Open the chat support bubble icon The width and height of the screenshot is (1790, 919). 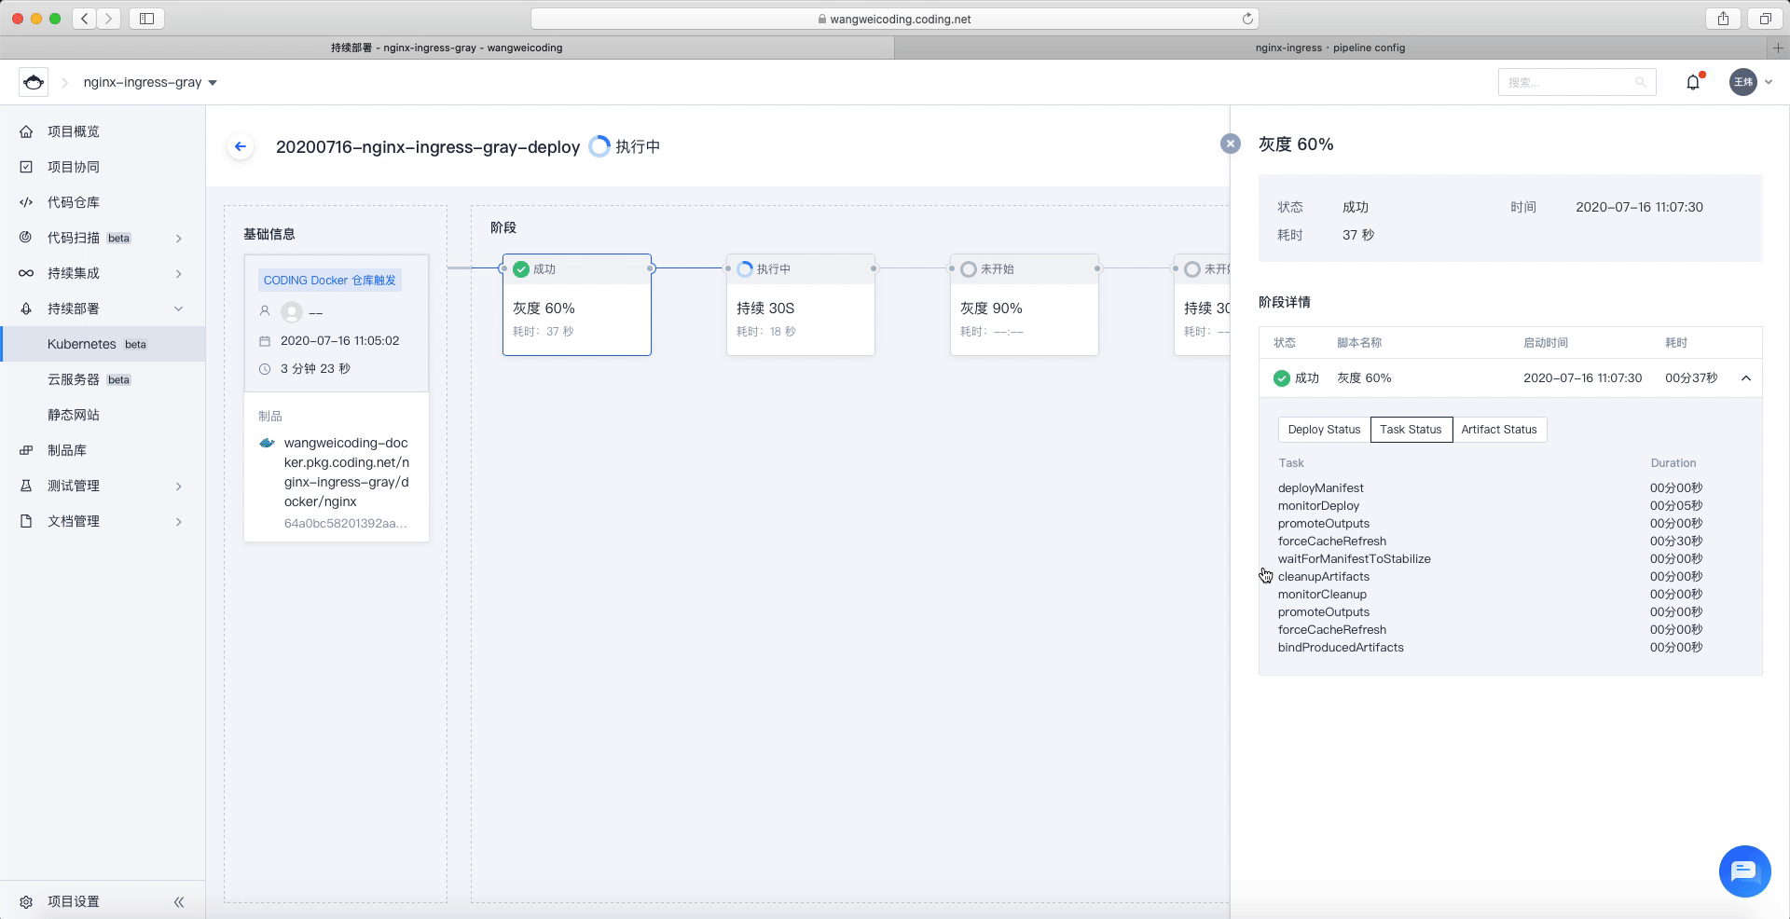1744,871
